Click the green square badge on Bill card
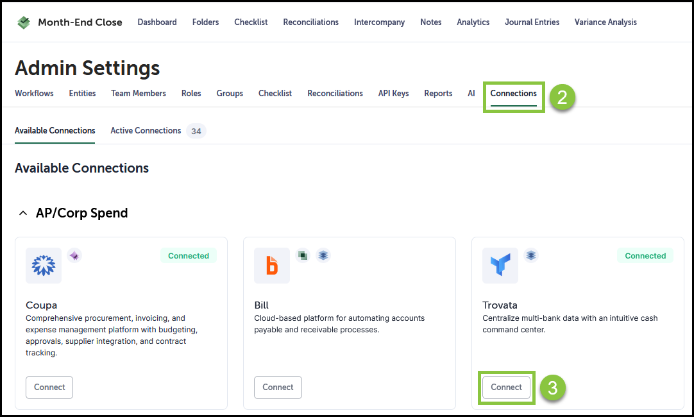Screen dimensions: 694x417 tap(303, 255)
